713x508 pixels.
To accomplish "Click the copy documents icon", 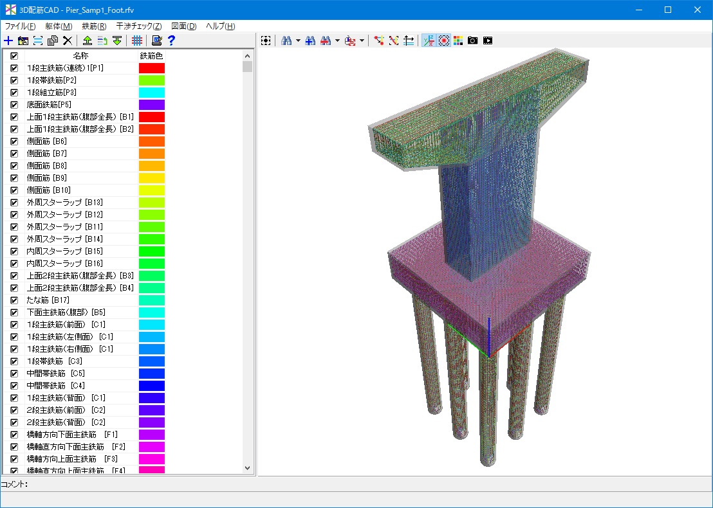I will tap(53, 41).
